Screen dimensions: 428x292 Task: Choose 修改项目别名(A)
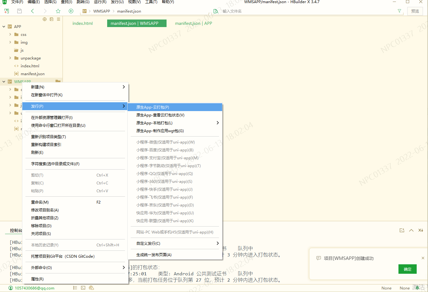tap(75, 210)
